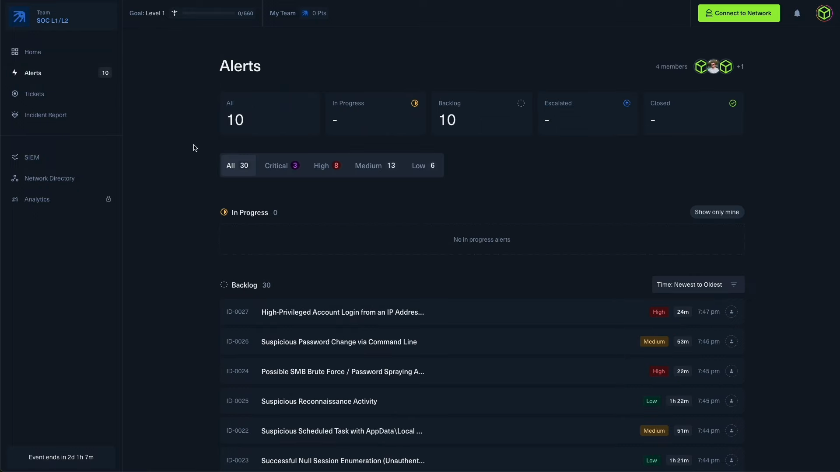Click the Goal Level 1 progress bar

[x=208, y=13]
